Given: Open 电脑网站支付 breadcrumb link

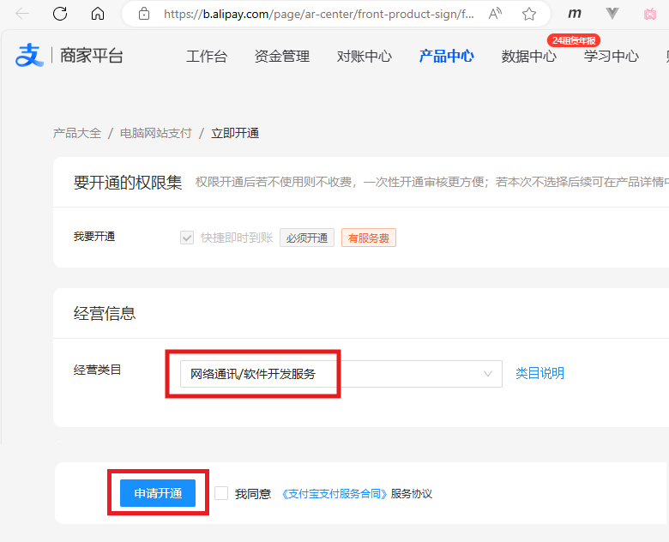Looking at the screenshot, I should click(156, 133).
